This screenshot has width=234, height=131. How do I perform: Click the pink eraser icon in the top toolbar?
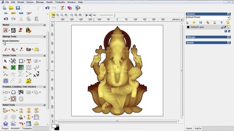click(x=69, y=8)
